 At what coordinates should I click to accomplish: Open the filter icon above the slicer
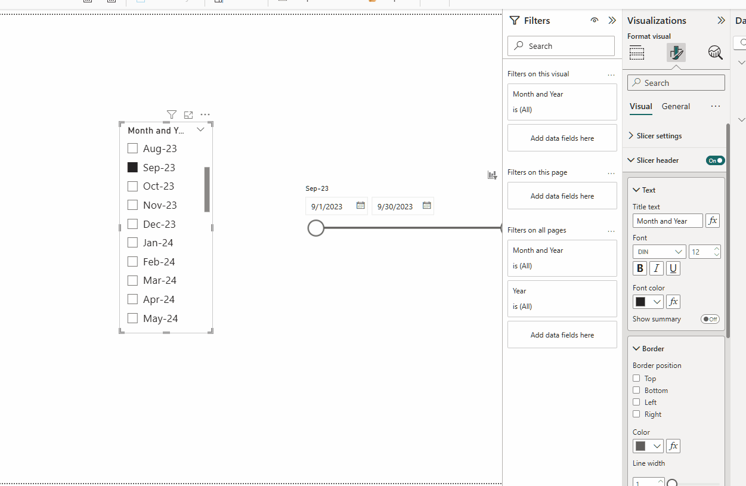coord(172,114)
